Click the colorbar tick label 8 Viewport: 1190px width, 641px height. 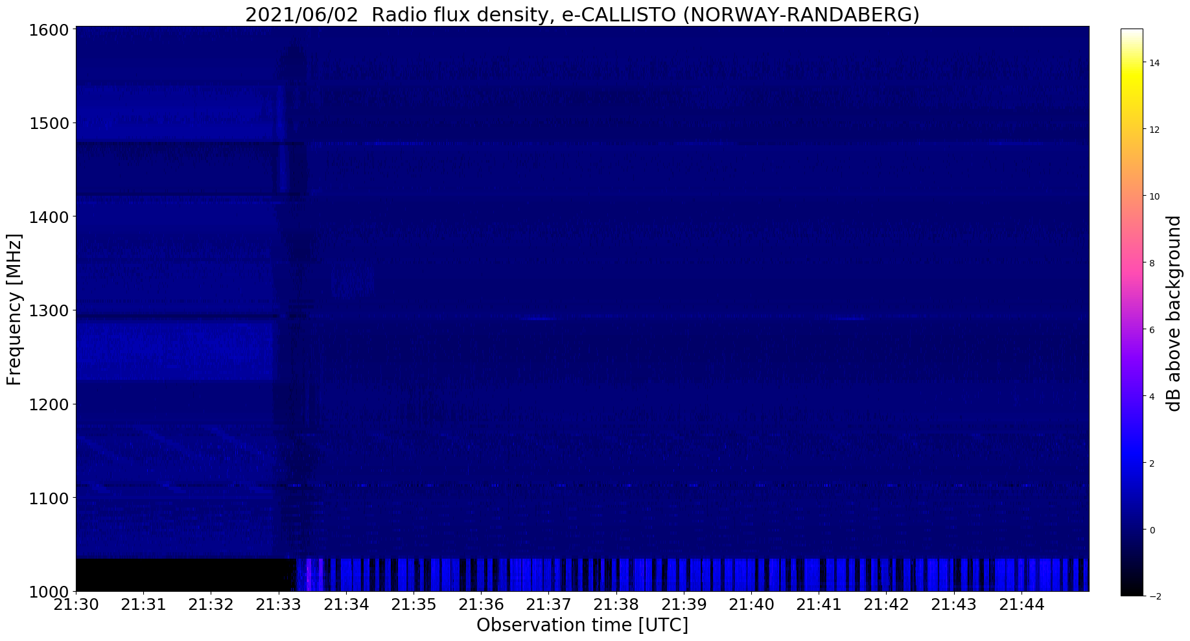coord(1152,263)
